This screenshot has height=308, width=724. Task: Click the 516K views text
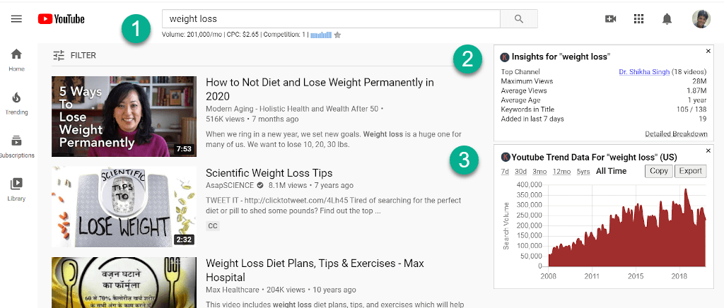(226, 119)
